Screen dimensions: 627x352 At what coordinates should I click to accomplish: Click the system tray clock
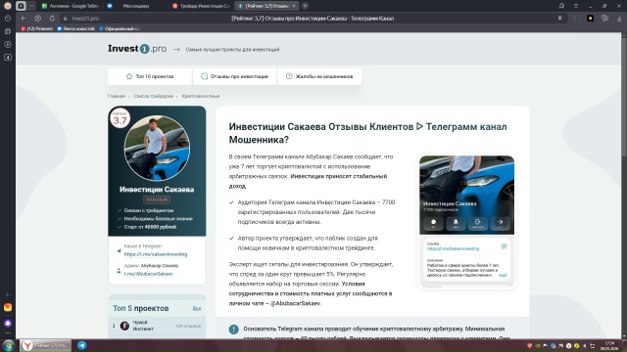[609, 345]
